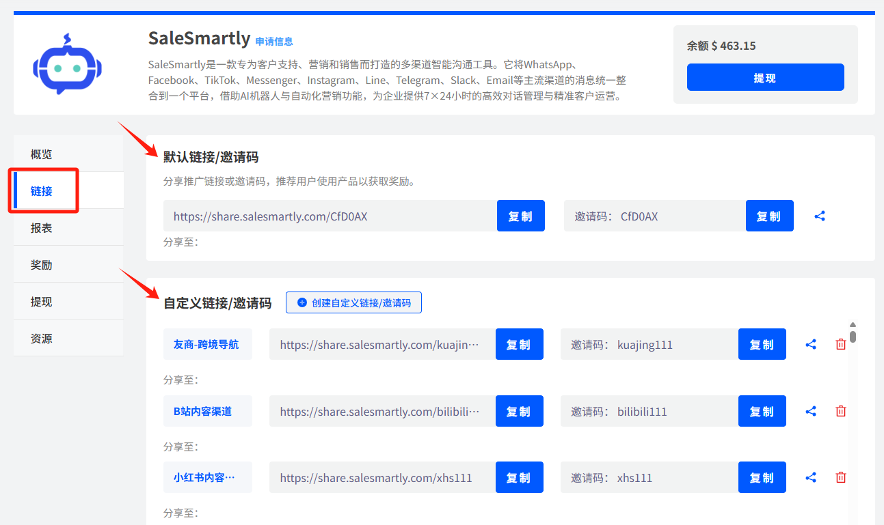Click the SaleSmartly title heading
884x525 pixels.
pos(200,38)
